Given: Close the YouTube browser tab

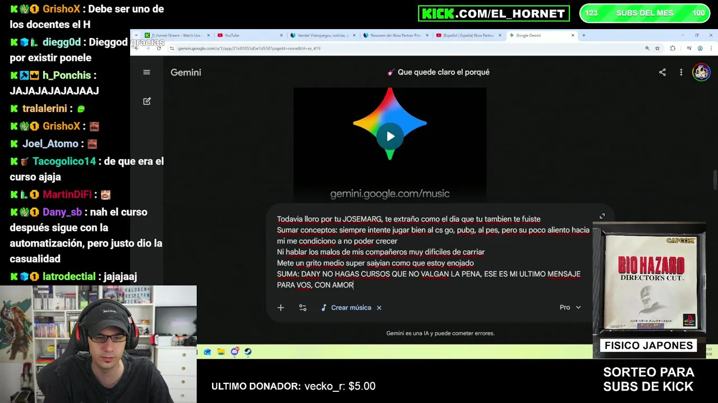Looking at the screenshot, I should point(282,35).
